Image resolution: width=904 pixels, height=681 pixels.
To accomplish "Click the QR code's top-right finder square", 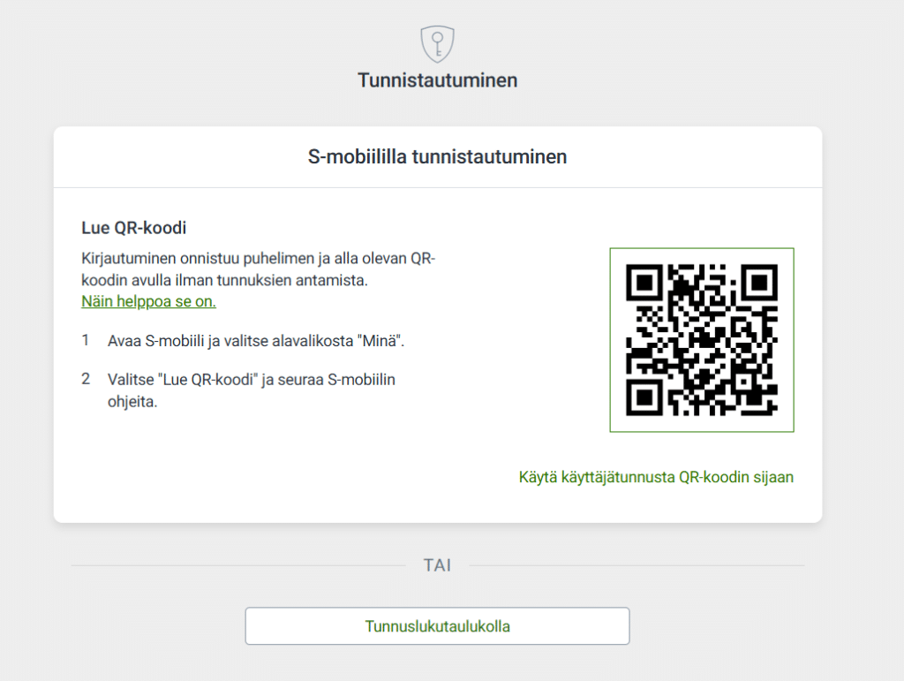I will 759,283.
